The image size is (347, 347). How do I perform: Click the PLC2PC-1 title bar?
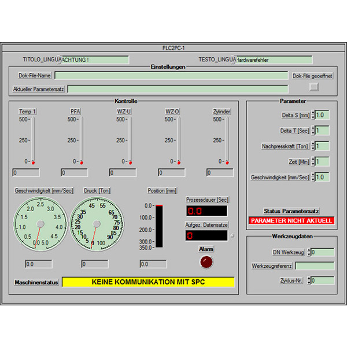[x=173, y=48]
